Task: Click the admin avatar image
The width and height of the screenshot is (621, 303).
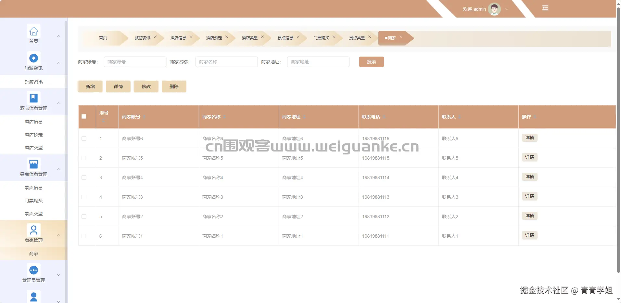Action: point(493,9)
